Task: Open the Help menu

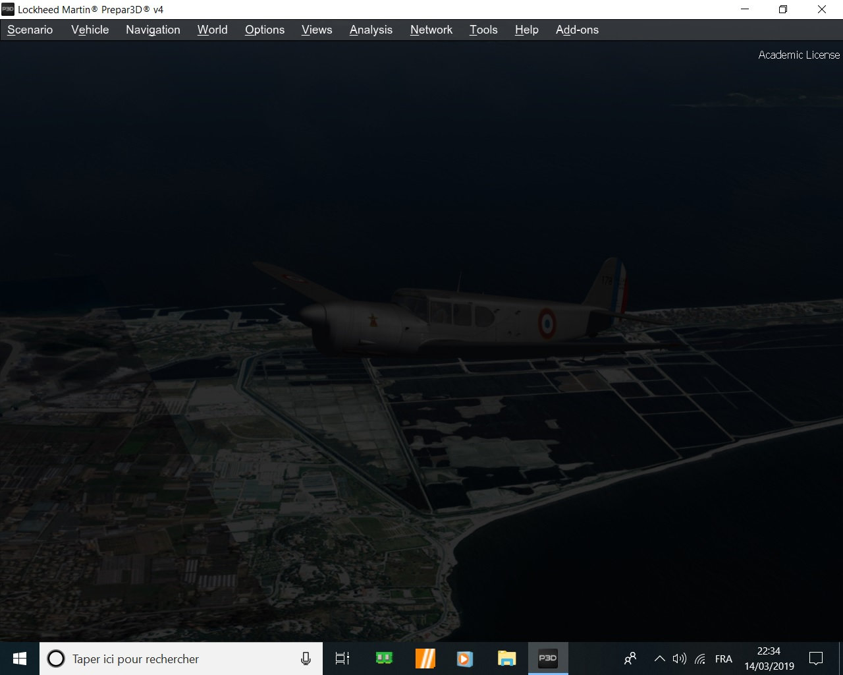Action: (x=526, y=30)
